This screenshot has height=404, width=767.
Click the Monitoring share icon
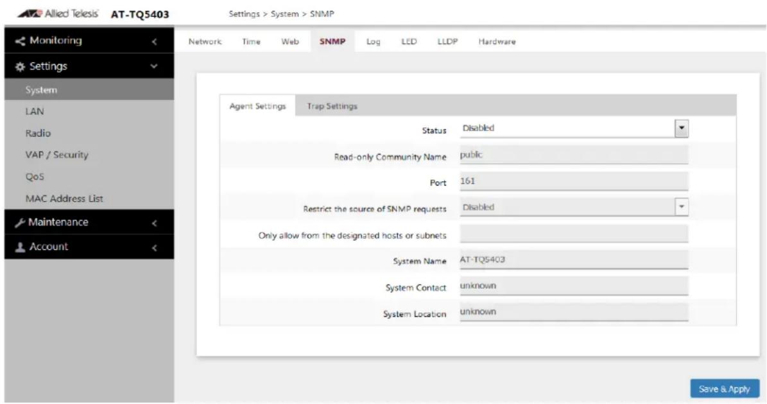click(x=20, y=41)
